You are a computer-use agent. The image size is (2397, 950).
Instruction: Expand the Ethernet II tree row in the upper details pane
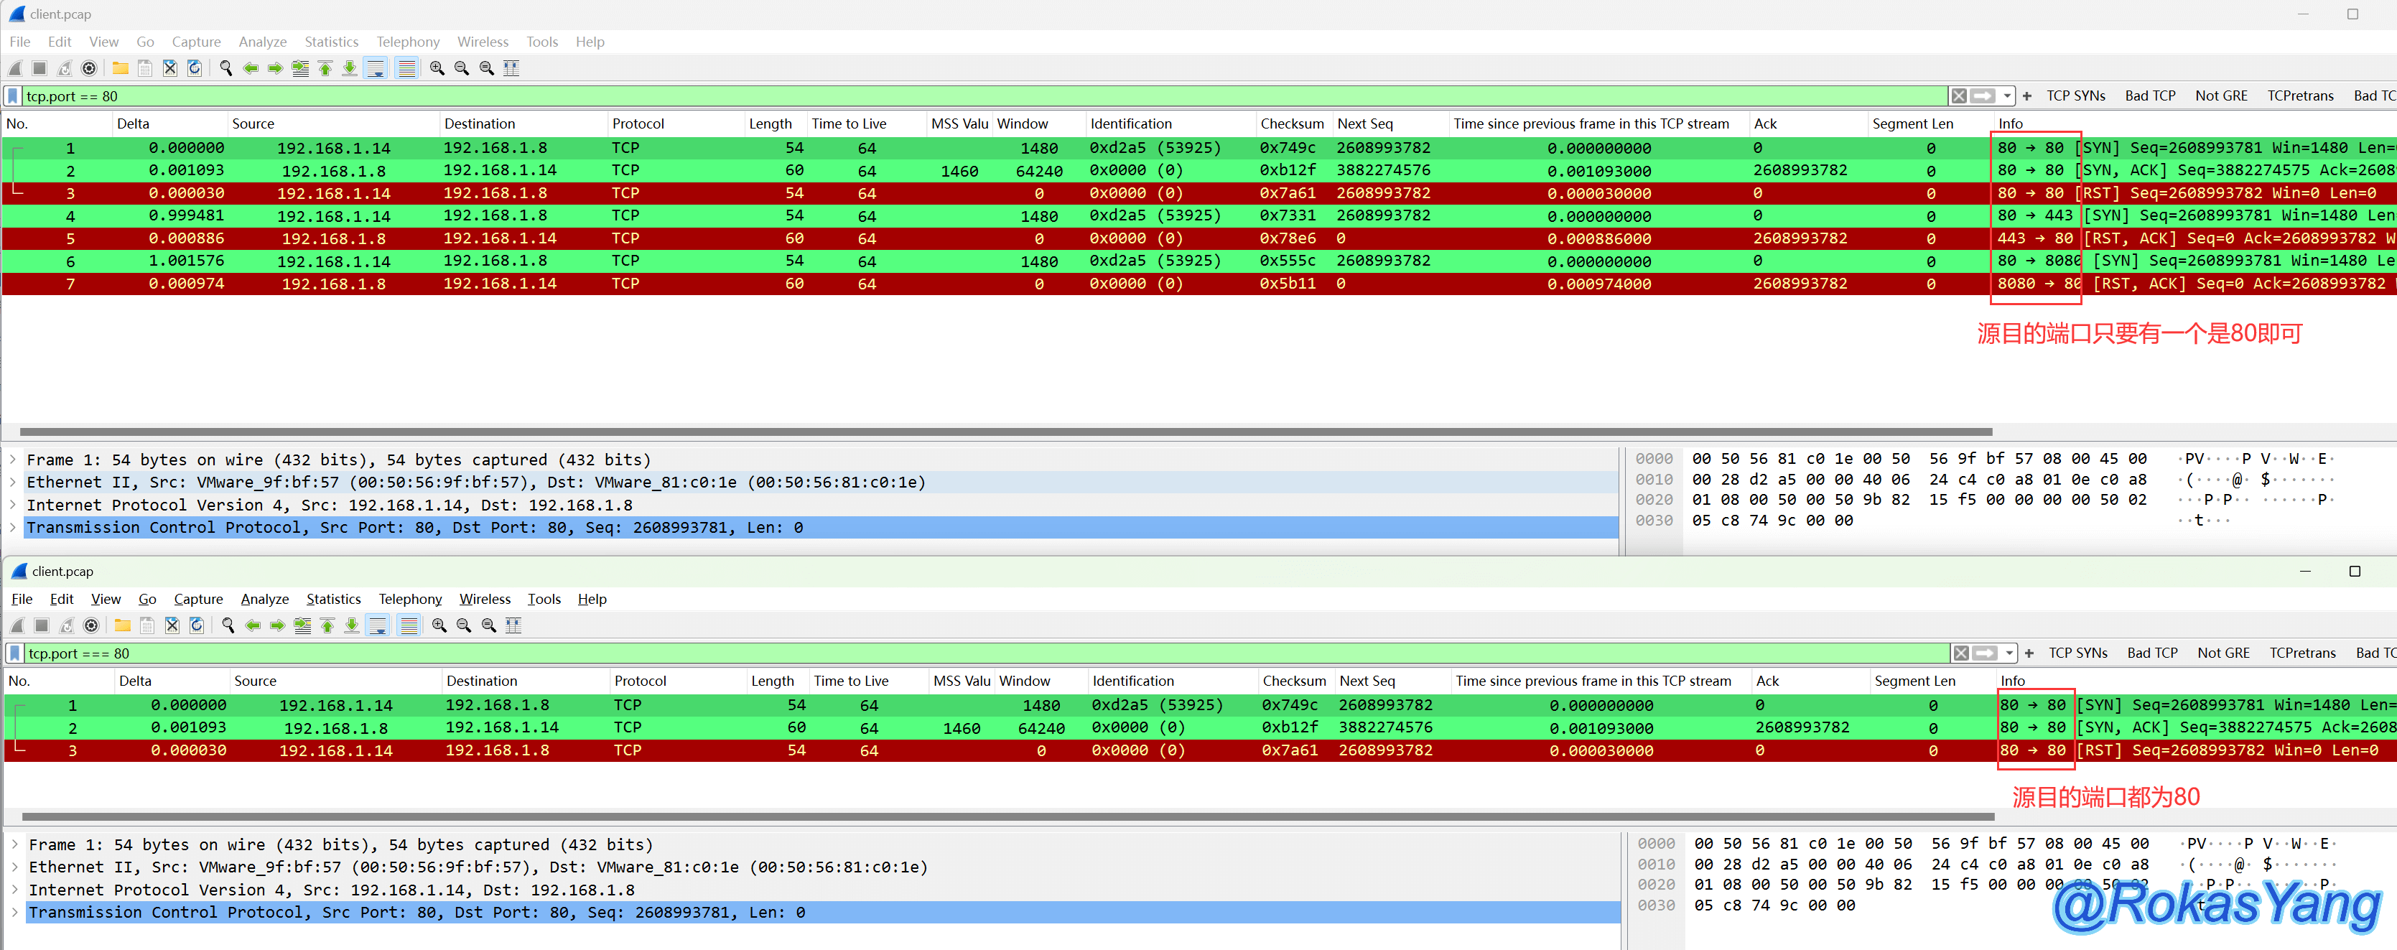pyautogui.click(x=13, y=482)
